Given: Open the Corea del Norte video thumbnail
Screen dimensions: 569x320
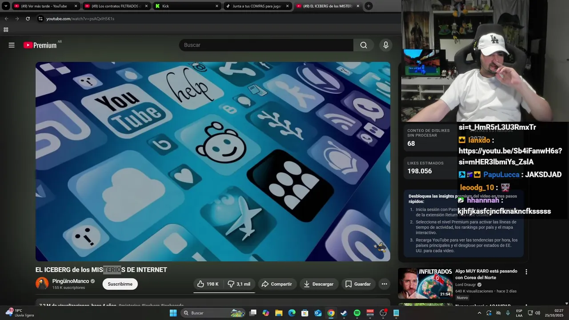Looking at the screenshot, I should pos(425,283).
